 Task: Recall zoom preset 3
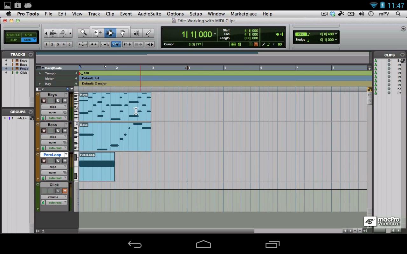point(58,44)
